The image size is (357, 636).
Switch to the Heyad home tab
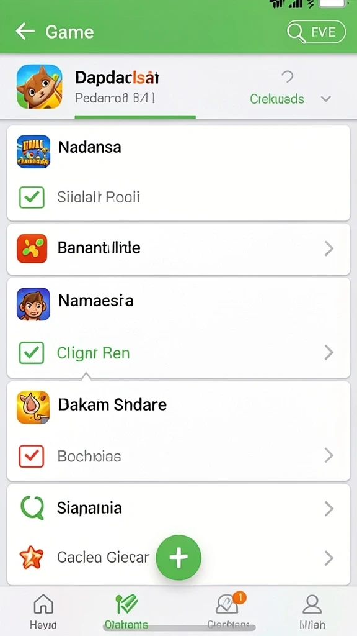tap(43, 611)
